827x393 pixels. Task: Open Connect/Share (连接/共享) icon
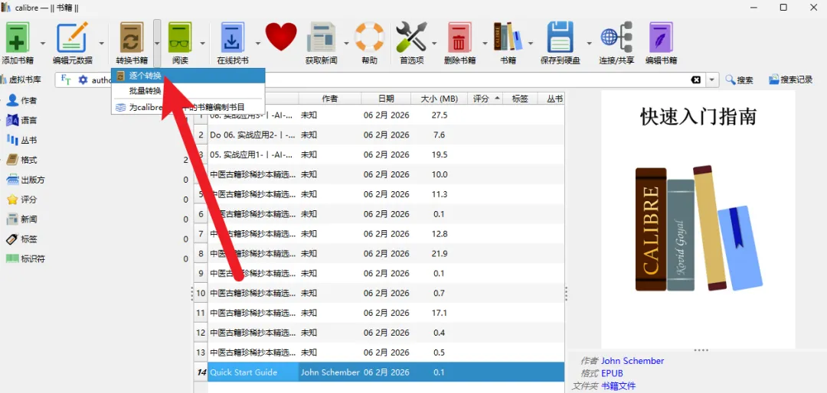click(x=616, y=37)
